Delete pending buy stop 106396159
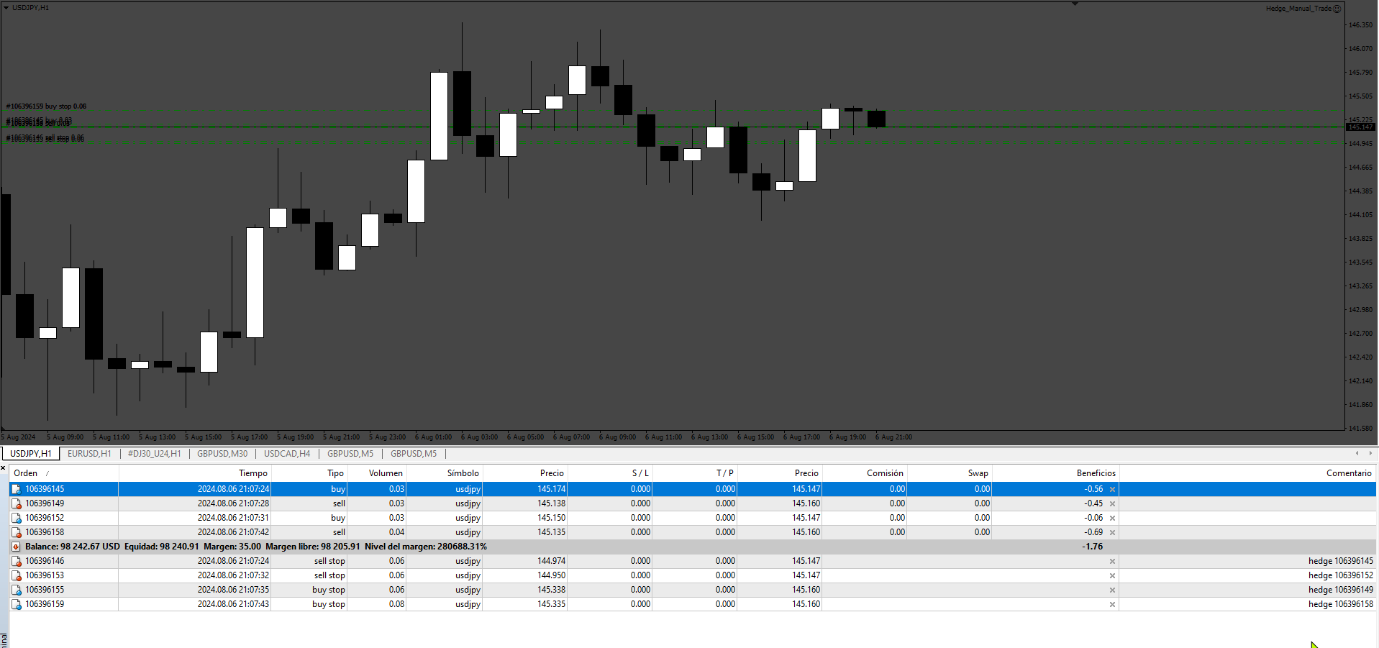This screenshot has height=648, width=1379. 1112,604
